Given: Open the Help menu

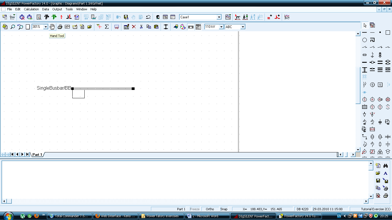Looking at the screenshot, I should pos(94,9).
